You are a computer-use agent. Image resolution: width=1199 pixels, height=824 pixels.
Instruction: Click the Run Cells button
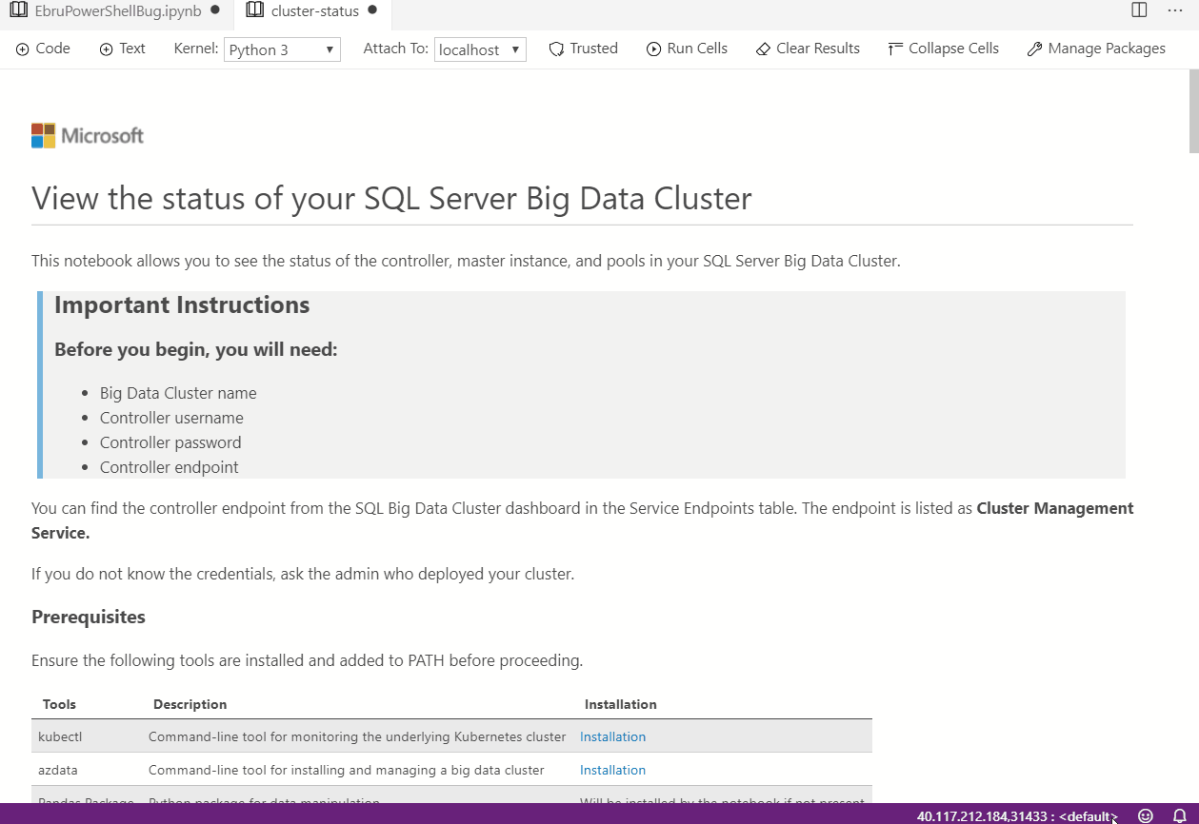tap(687, 49)
